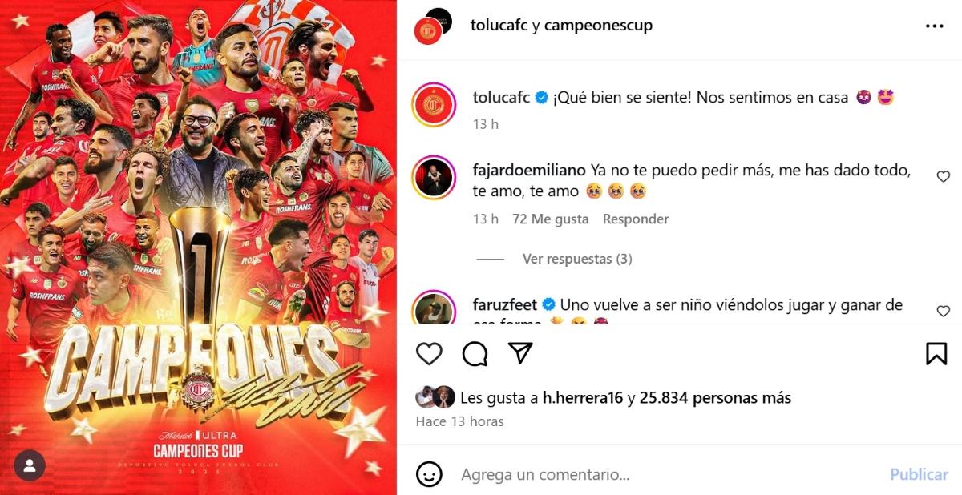Open the three-dot more options menu
962x495 pixels.
(935, 26)
